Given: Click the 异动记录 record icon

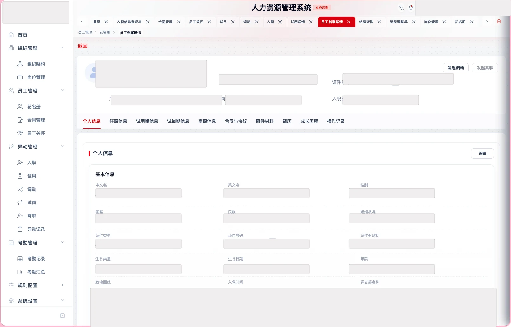Looking at the screenshot, I should pyautogui.click(x=20, y=229).
